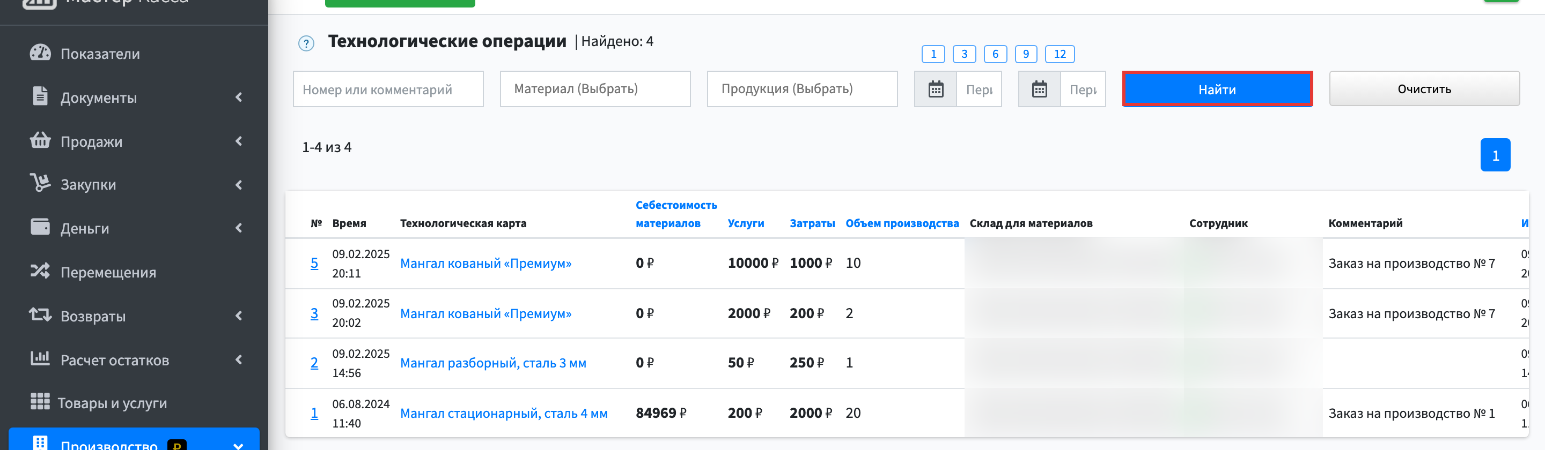This screenshot has width=1545, height=450.
Task: Expand the Закупки menu chevron
Action: pos(239,185)
